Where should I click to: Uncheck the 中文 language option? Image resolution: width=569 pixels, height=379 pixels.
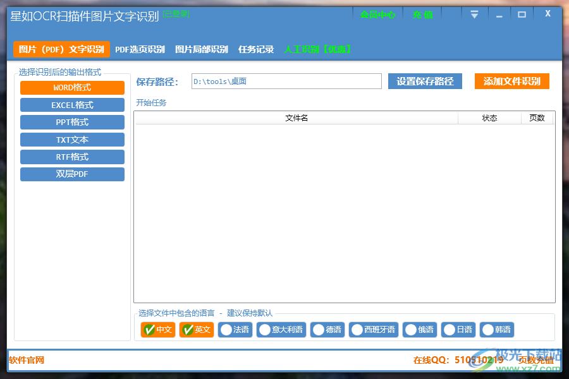pos(157,329)
